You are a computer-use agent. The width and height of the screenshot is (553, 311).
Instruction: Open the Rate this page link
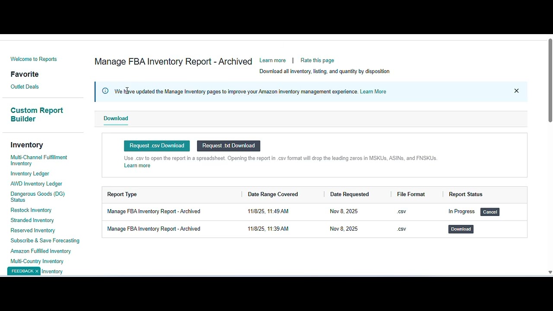[317, 60]
